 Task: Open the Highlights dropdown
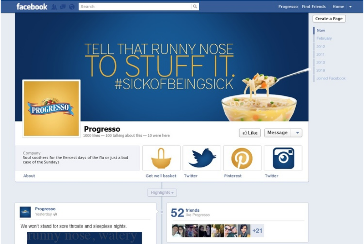162,193
